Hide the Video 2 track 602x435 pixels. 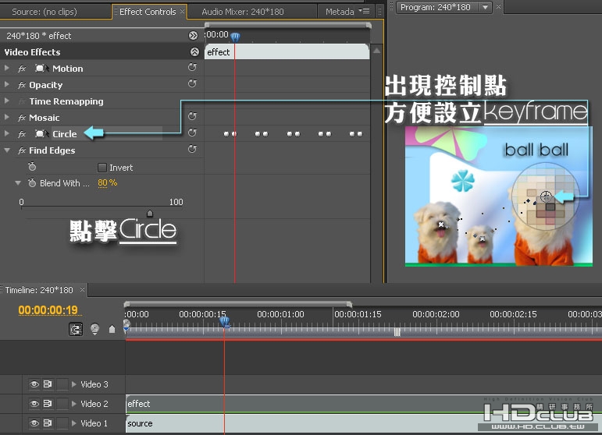pos(34,404)
